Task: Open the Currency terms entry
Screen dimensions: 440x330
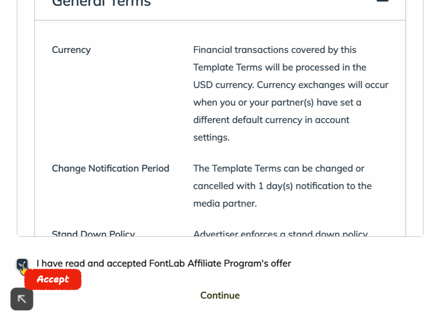Action: click(x=71, y=50)
